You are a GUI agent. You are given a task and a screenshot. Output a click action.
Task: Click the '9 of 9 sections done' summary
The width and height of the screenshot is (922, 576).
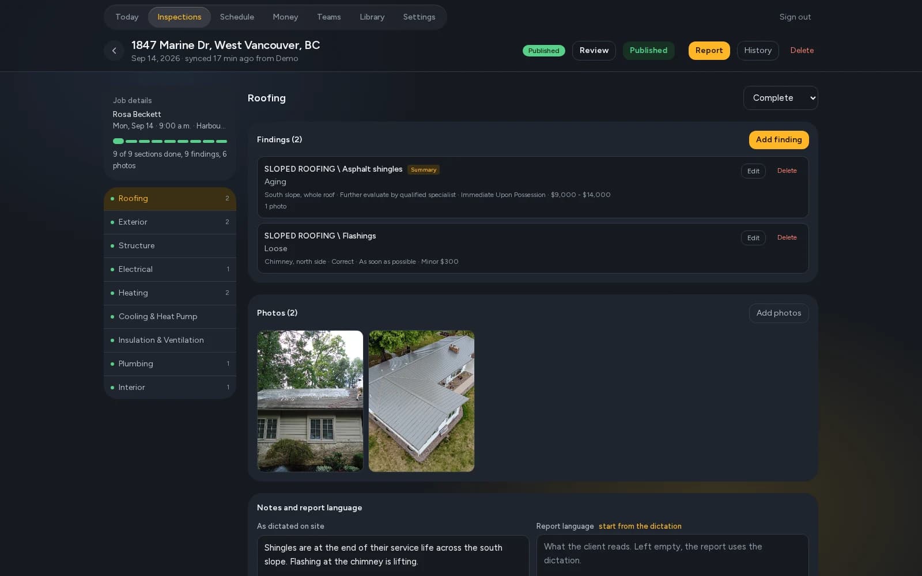point(170,160)
